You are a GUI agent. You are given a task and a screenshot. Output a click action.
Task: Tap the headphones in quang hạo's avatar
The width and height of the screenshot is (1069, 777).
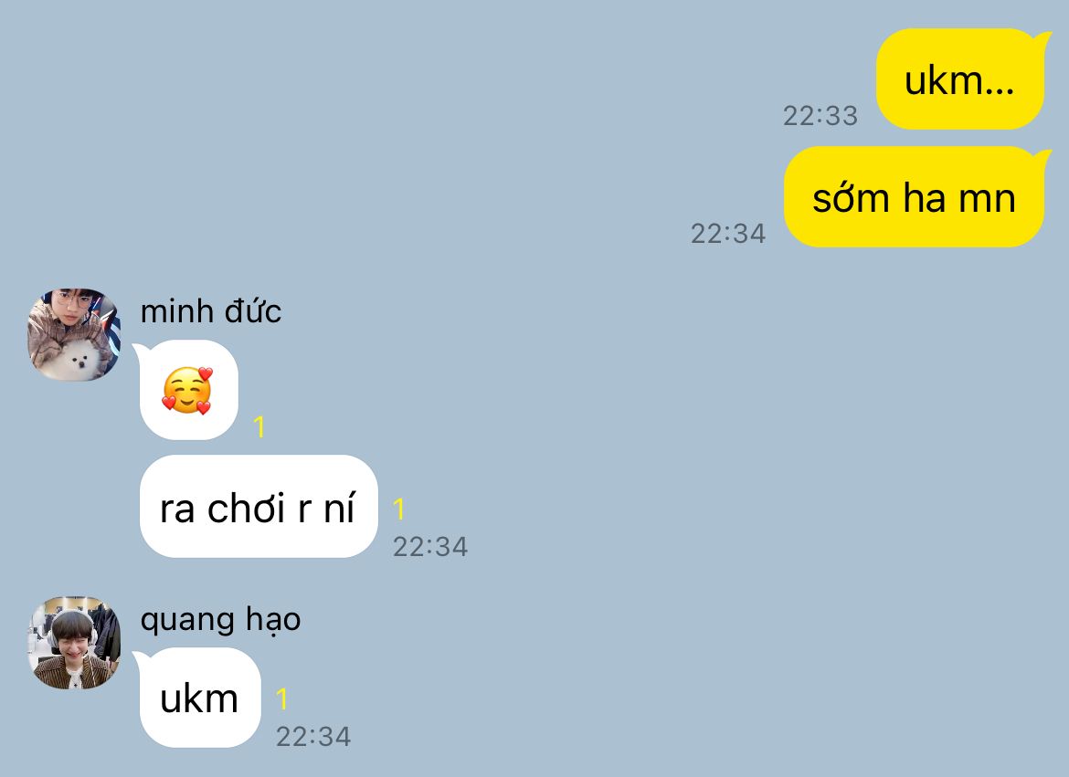pyautogui.click(x=73, y=624)
